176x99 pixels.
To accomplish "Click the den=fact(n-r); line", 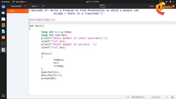I will (x=52, y=75).
